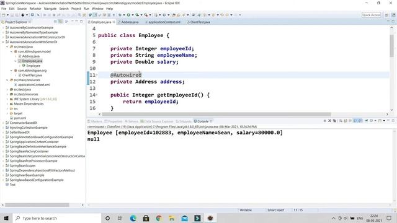The height and width of the screenshot is (223, 397).
Task: Click the Coverage launch toolbar icon
Action: (137, 15)
